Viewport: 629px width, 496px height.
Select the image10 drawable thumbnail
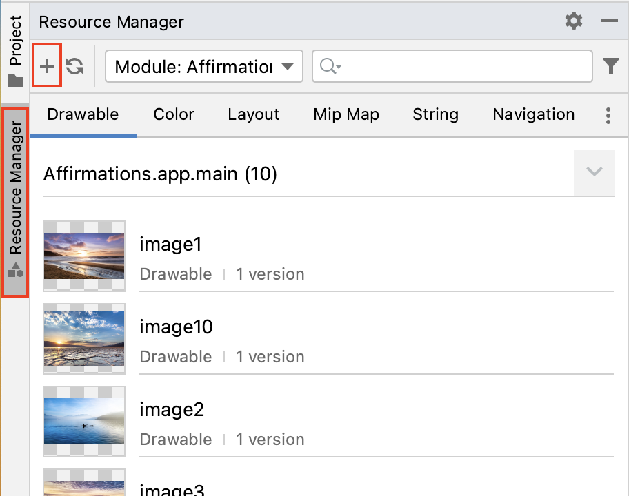[x=84, y=339]
